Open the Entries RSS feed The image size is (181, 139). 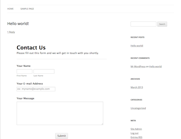click(x=136, y=137)
